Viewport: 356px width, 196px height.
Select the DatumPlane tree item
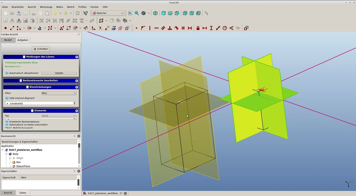(23, 166)
